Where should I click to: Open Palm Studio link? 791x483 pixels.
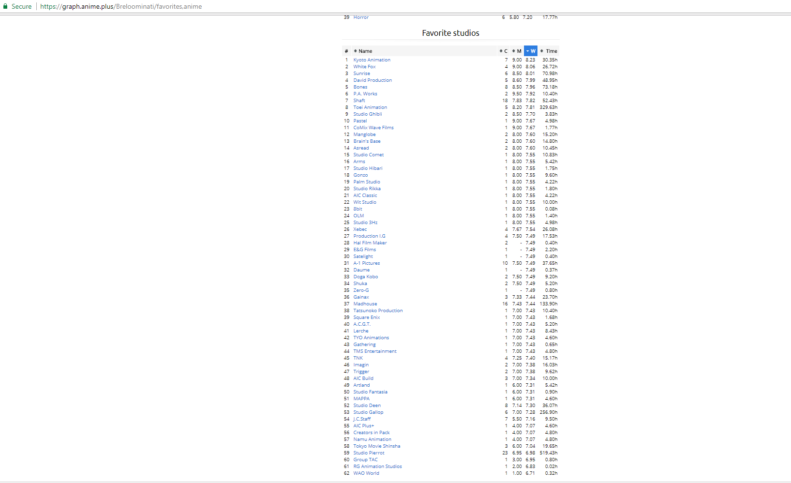pos(367,182)
